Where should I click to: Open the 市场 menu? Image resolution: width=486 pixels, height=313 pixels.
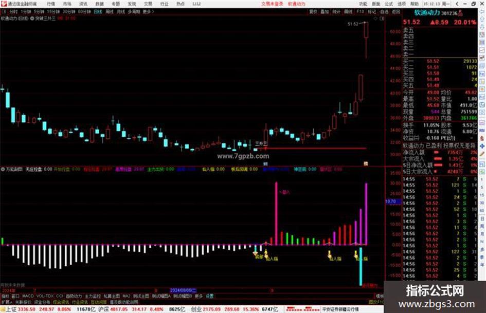click(x=67, y=4)
